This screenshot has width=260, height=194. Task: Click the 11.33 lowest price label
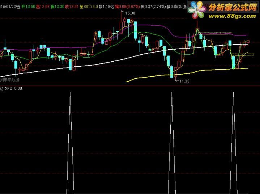click(x=184, y=81)
